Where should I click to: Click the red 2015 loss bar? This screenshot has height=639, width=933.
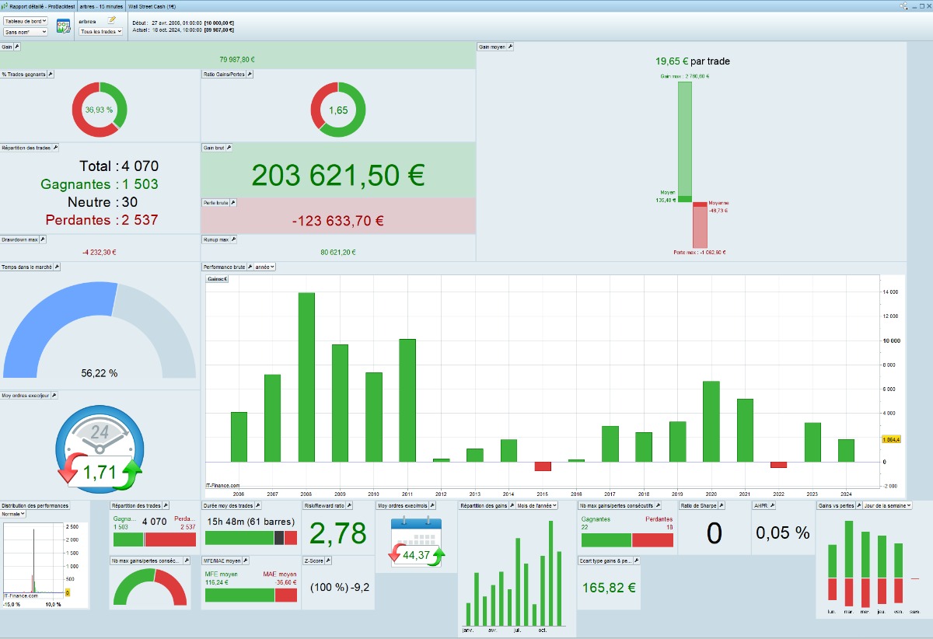(x=543, y=466)
